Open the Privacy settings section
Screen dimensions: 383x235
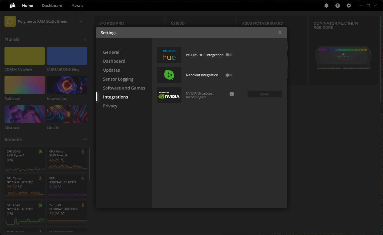[110, 106]
